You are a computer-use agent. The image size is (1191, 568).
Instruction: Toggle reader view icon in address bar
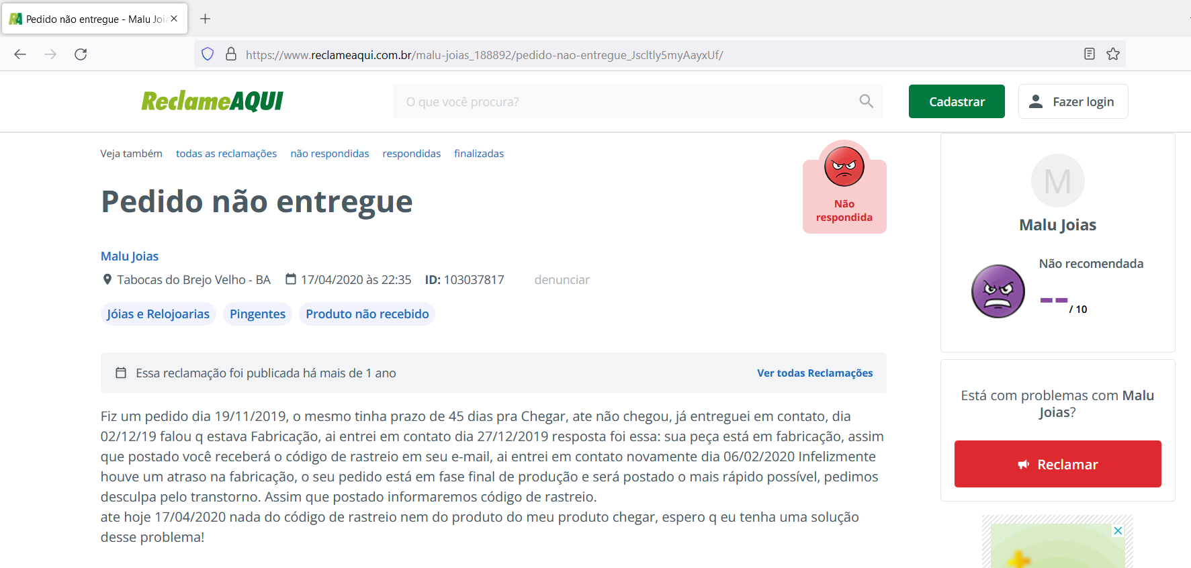tap(1090, 54)
